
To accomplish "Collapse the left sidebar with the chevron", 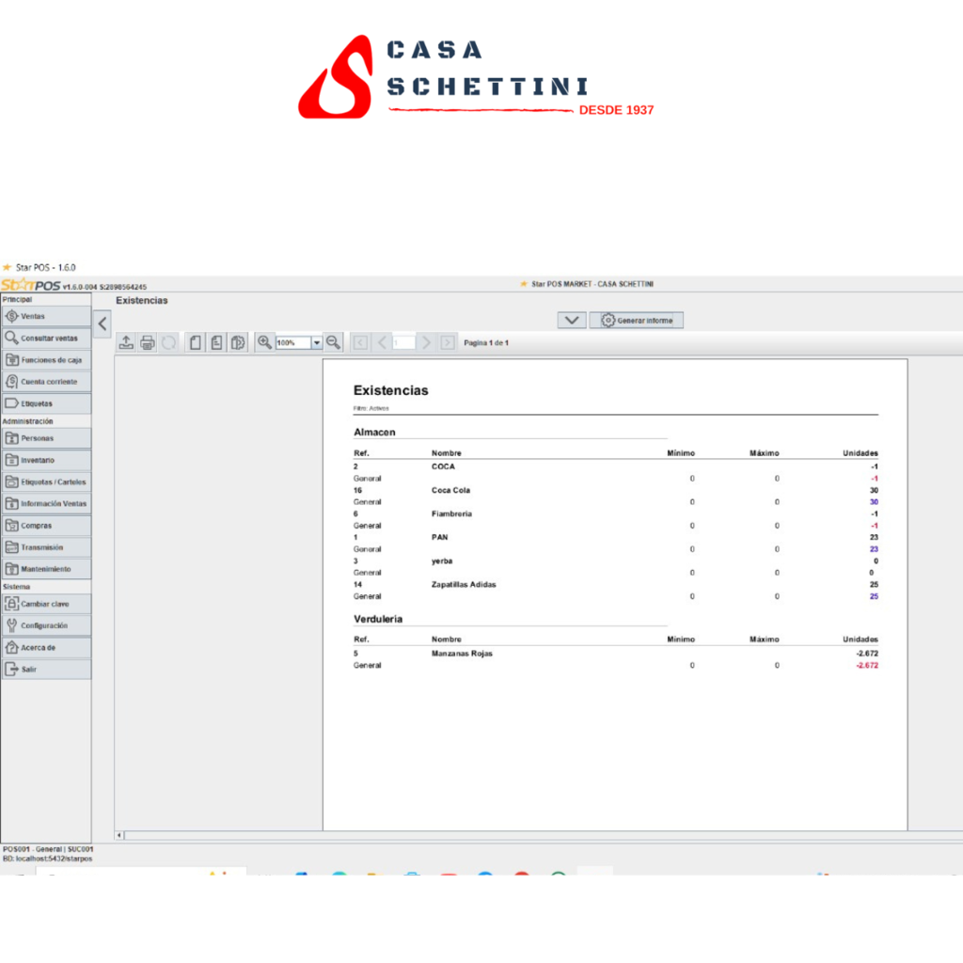I will click(103, 324).
